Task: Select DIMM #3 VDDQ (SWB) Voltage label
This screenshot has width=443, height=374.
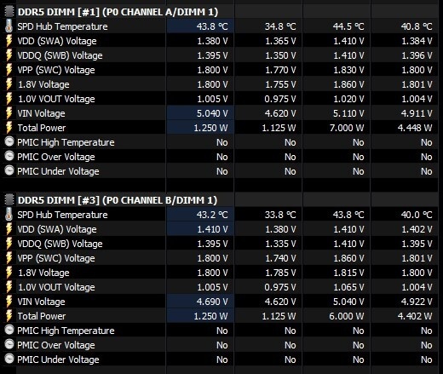Action: point(60,244)
